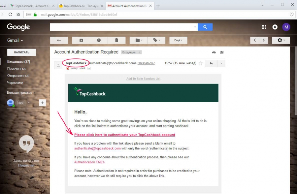
Task: Show recipient details dropdown
Action: pyautogui.click(x=89, y=68)
